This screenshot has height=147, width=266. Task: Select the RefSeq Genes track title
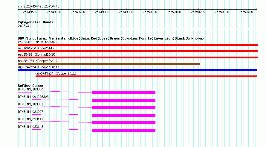30,86
